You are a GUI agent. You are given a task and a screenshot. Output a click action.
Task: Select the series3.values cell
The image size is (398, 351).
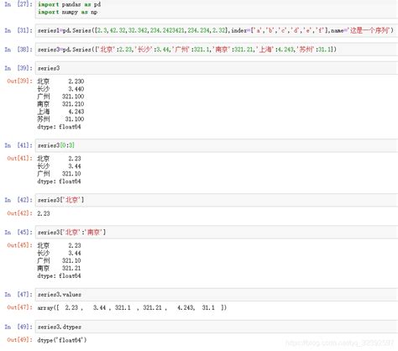[x=217, y=295]
